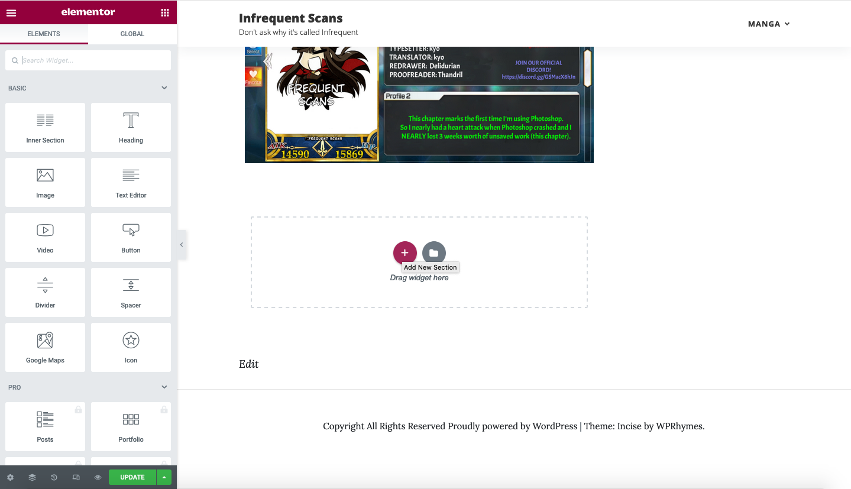Image resolution: width=851 pixels, height=489 pixels.
Task: Click the lock icon on Portfolio widget
Action: tap(164, 409)
